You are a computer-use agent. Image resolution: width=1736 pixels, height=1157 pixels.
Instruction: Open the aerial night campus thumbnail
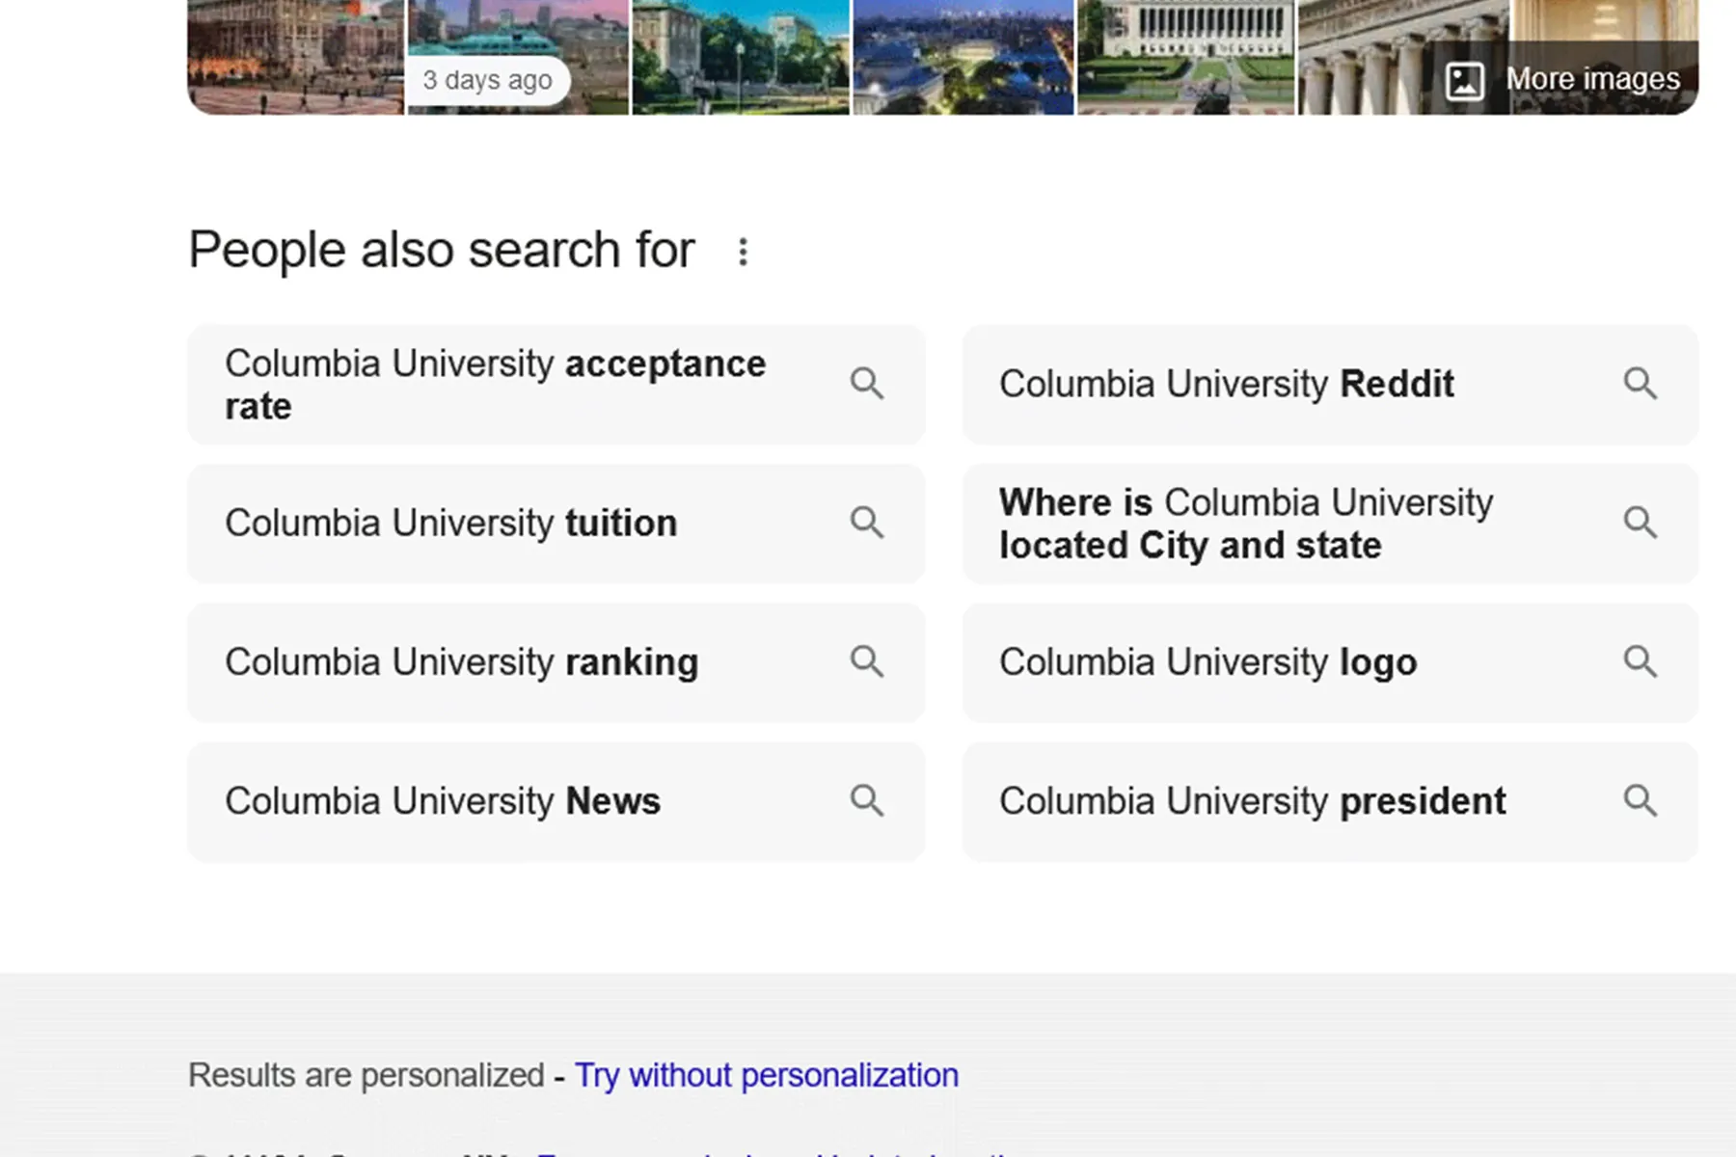coord(963,57)
